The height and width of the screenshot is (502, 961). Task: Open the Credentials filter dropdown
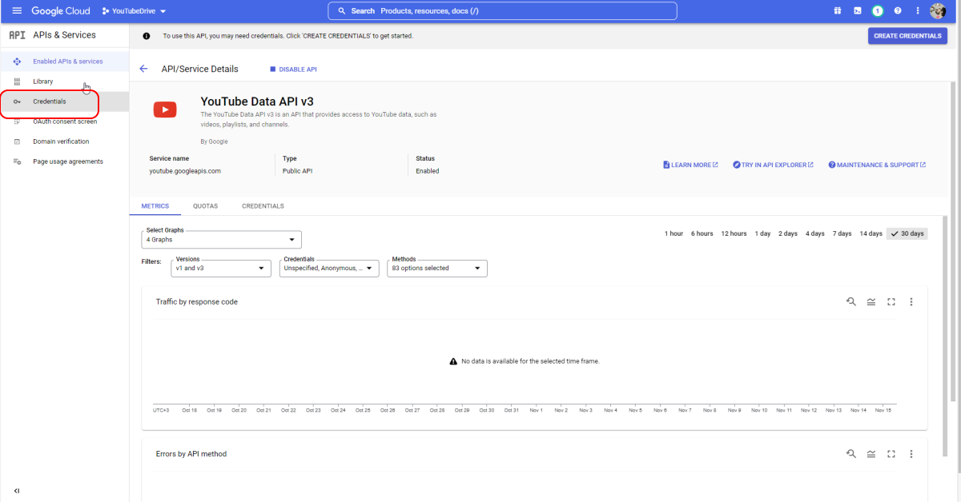[x=329, y=268]
